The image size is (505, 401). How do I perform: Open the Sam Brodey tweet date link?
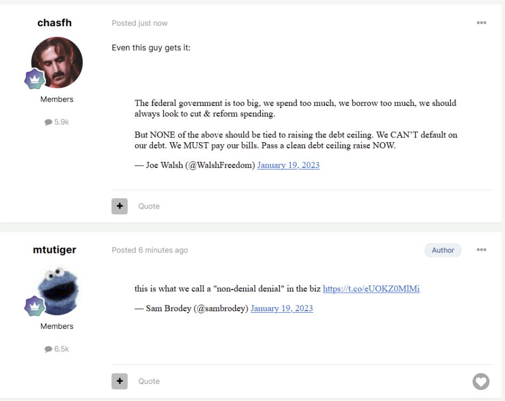coord(282,309)
